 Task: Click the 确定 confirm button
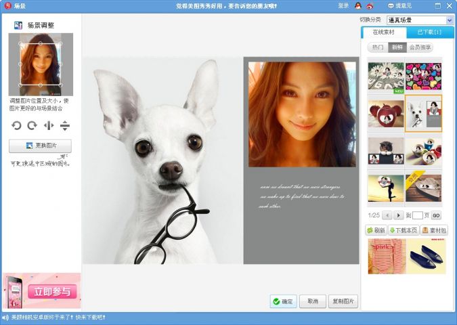[283, 301]
